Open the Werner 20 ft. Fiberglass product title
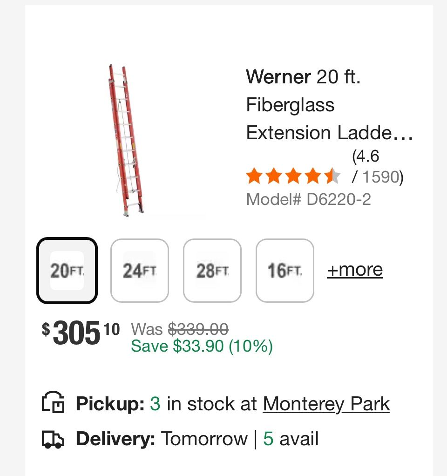 pos(329,105)
